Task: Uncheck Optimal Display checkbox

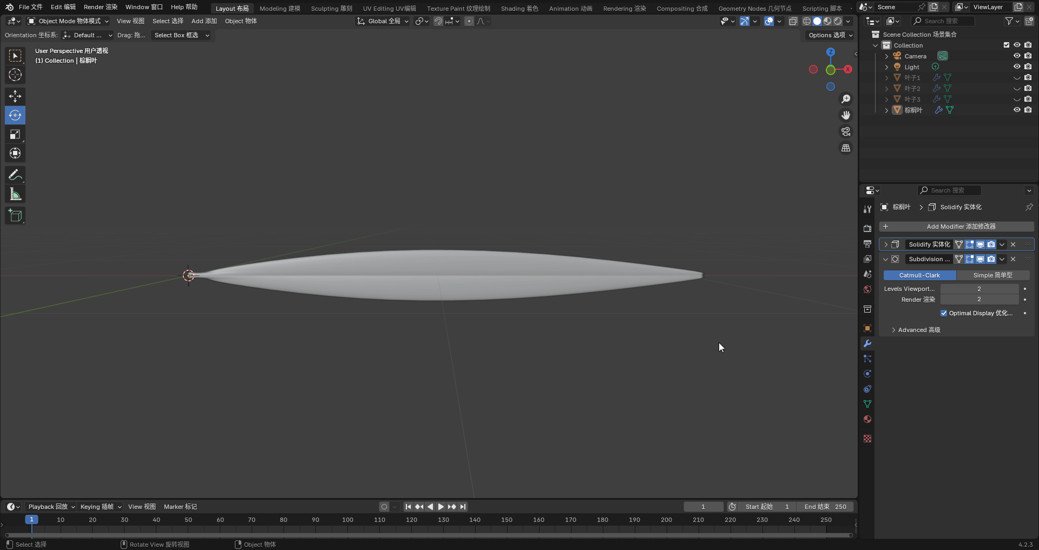Action: (944, 313)
